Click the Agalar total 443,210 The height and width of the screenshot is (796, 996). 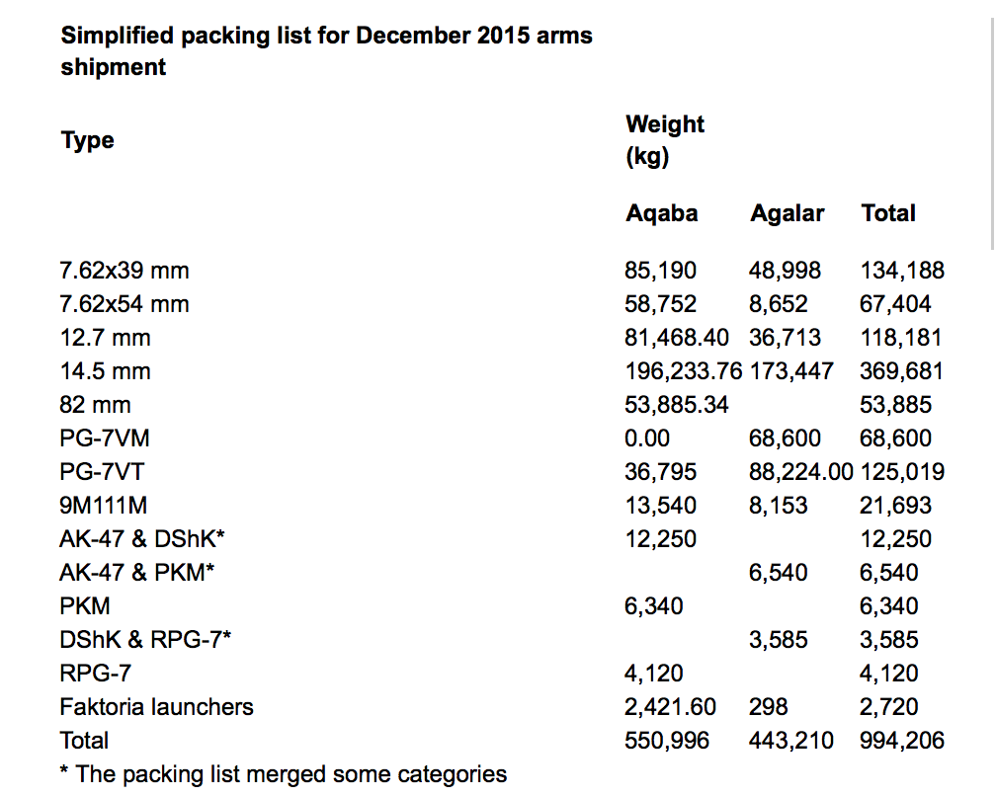(790, 741)
